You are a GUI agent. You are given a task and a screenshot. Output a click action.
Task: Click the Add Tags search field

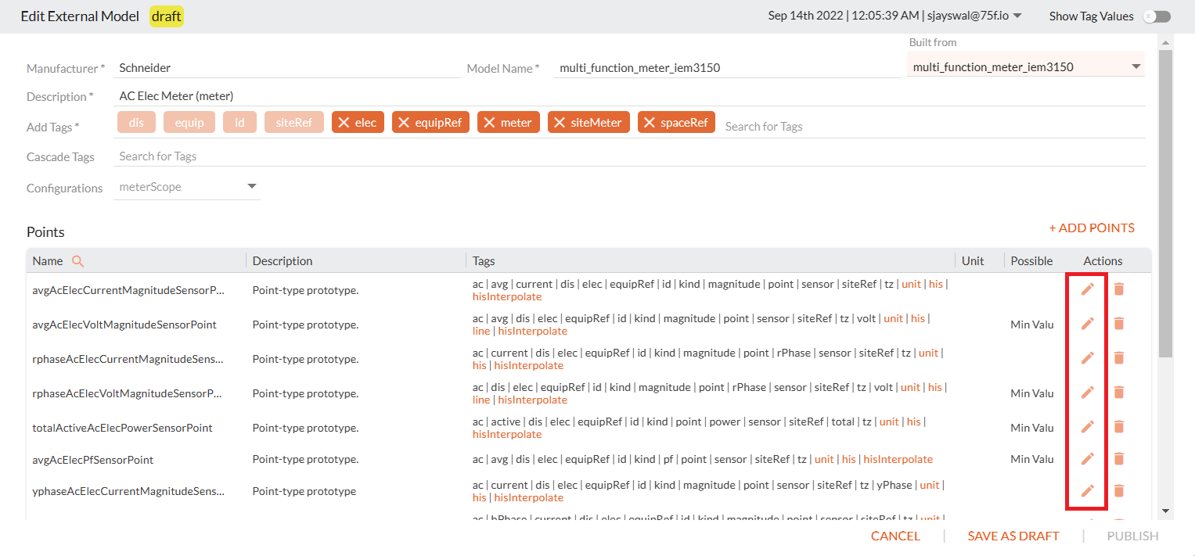pos(933,127)
